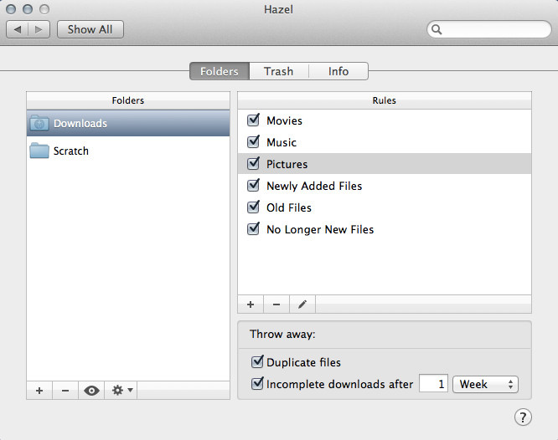Screen dimensions: 558x440
Task: Disable the Newly Added Files rule checkbox
Action: 253,185
